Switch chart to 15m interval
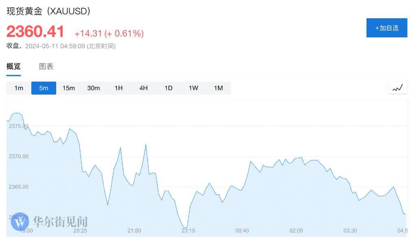Screen dimensions: 417x244 point(68,88)
